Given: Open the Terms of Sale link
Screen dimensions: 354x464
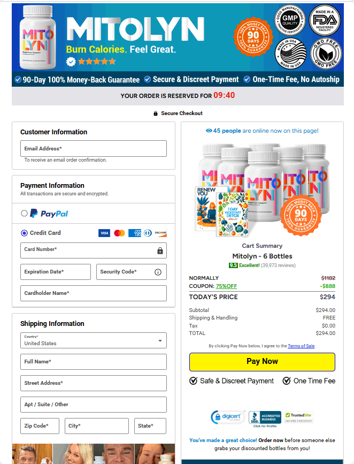Looking at the screenshot, I should 301,346.
